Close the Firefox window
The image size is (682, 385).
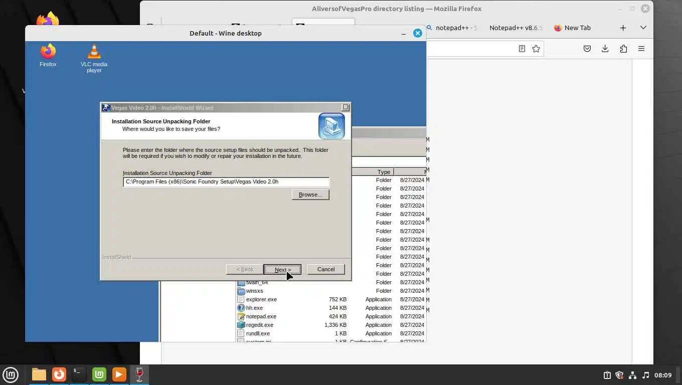pyautogui.click(x=646, y=9)
